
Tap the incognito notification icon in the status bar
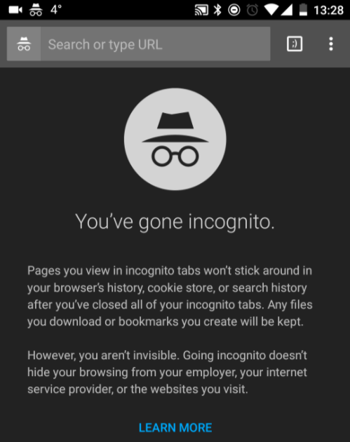[x=36, y=10]
